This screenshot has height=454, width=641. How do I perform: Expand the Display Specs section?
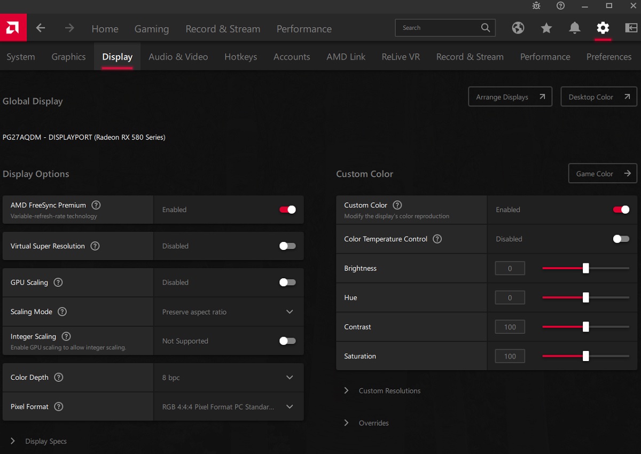click(38, 441)
